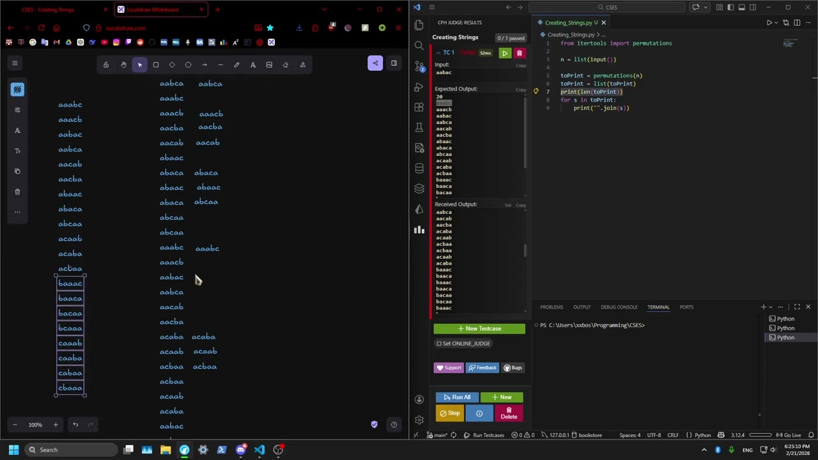Toggle VS Code primary sidebar layout
818x460 pixels.
(730, 7)
